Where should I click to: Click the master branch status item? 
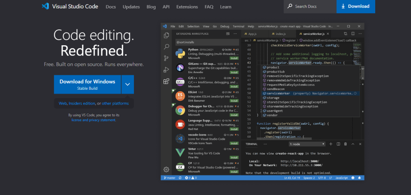169,178
